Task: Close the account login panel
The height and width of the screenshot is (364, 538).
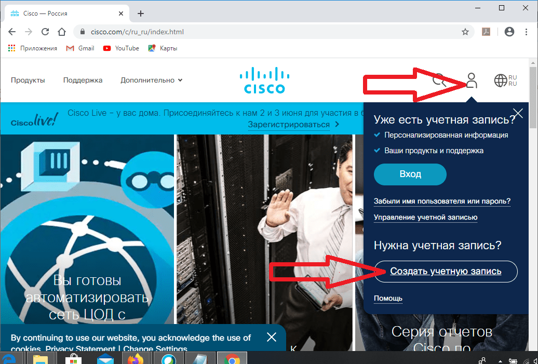Action: (518, 113)
